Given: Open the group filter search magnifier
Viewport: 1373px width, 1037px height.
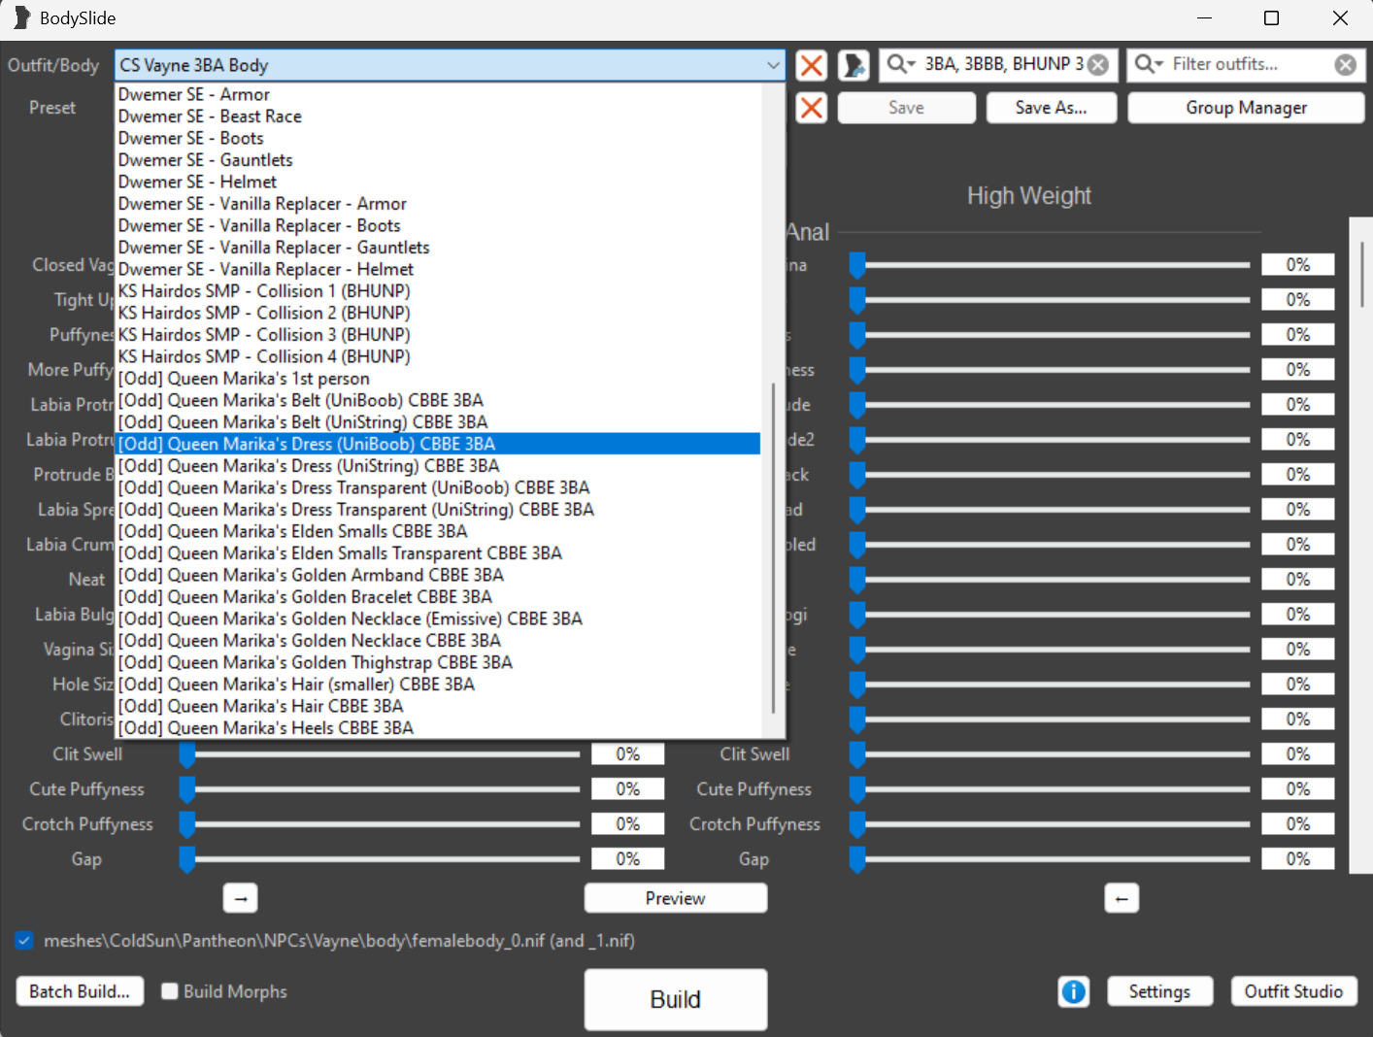Looking at the screenshot, I should 899,64.
